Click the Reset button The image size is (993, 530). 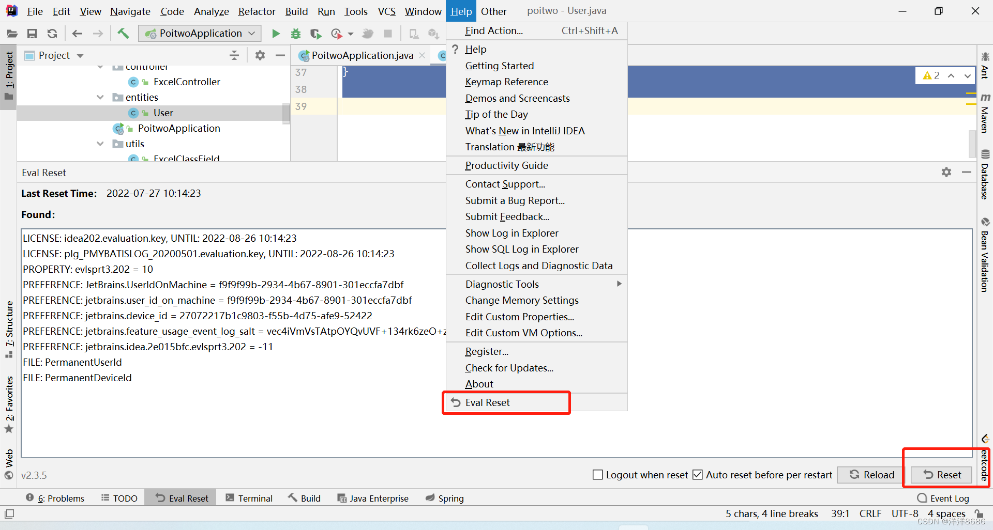942,474
